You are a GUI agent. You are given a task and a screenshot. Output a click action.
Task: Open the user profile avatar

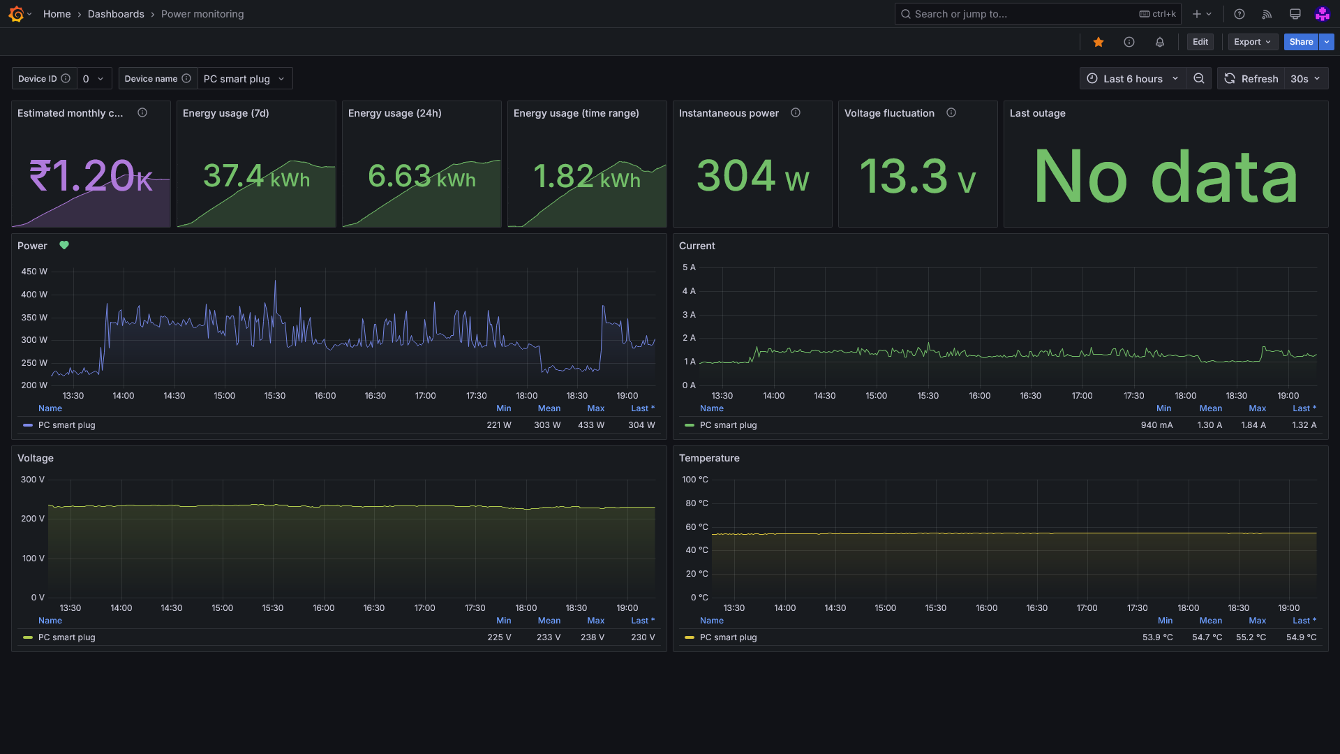(x=1322, y=14)
